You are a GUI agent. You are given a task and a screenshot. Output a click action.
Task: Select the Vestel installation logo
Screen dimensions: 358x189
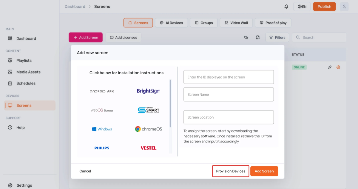click(x=149, y=148)
